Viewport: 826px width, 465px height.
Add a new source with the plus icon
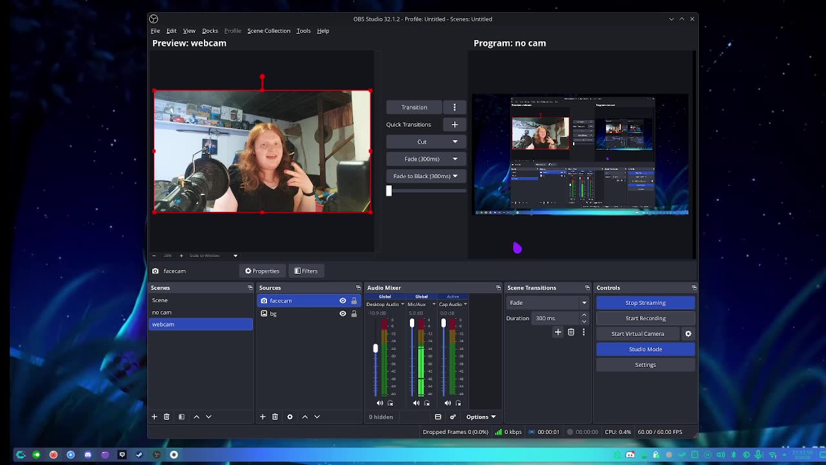263,417
